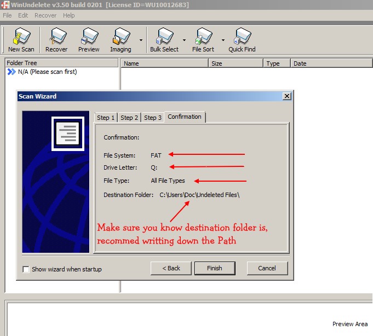
Task: Expand the File Sort dropdown arrow
Action: click(223, 40)
